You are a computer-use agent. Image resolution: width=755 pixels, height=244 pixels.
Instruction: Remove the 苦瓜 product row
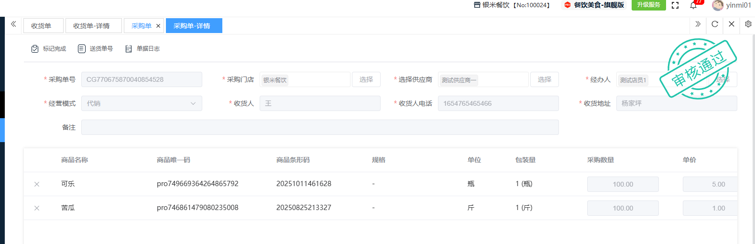pyautogui.click(x=37, y=208)
